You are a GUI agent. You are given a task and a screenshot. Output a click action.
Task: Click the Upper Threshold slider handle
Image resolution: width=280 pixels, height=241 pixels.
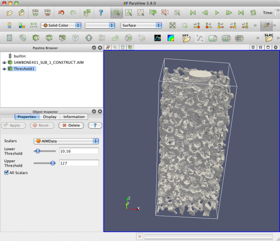click(x=53, y=163)
